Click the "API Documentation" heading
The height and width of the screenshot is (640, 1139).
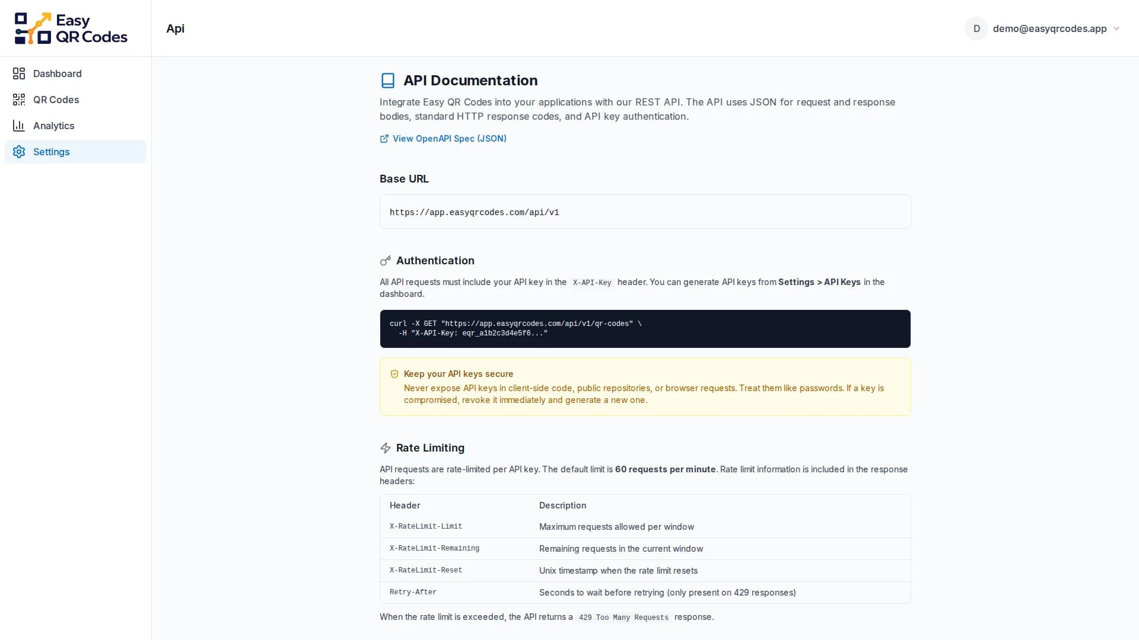(x=470, y=81)
